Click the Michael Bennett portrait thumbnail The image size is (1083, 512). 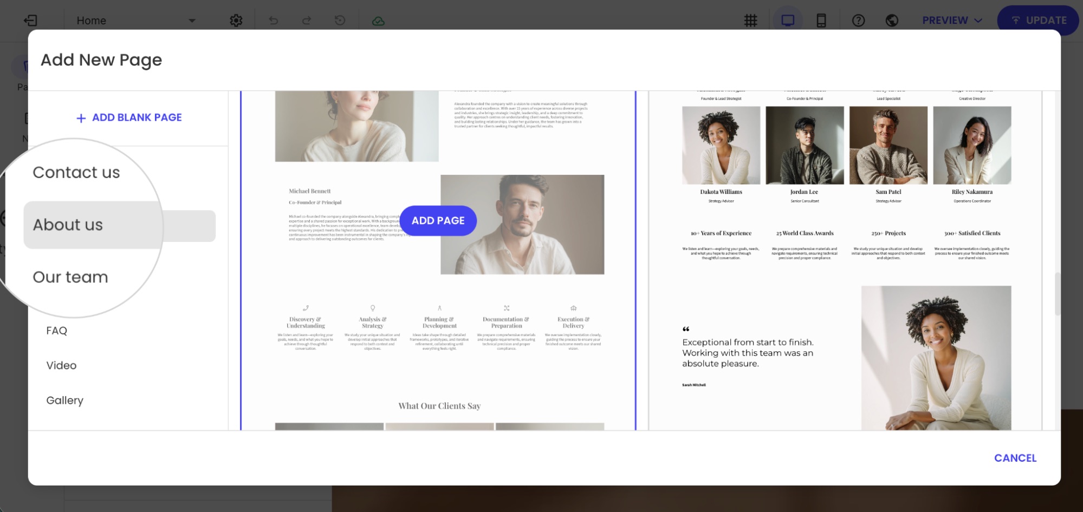click(522, 225)
